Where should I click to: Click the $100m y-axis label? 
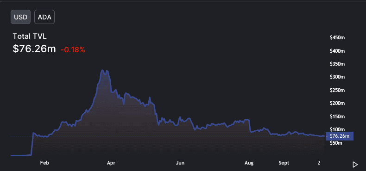[x=337, y=129]
